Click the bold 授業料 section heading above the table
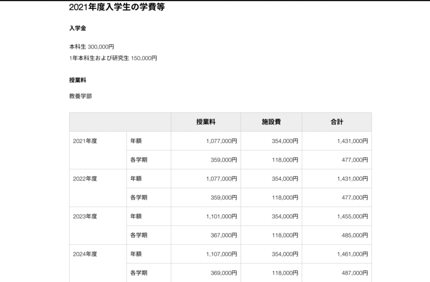 78,80
